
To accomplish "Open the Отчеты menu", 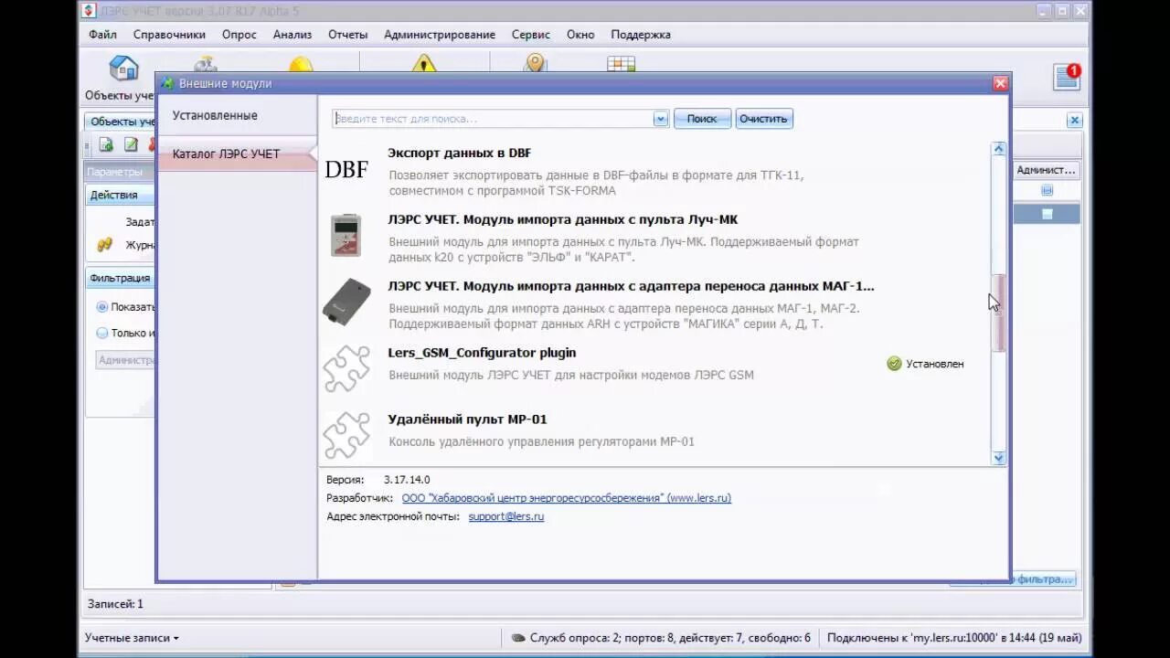I will (348, 35).
